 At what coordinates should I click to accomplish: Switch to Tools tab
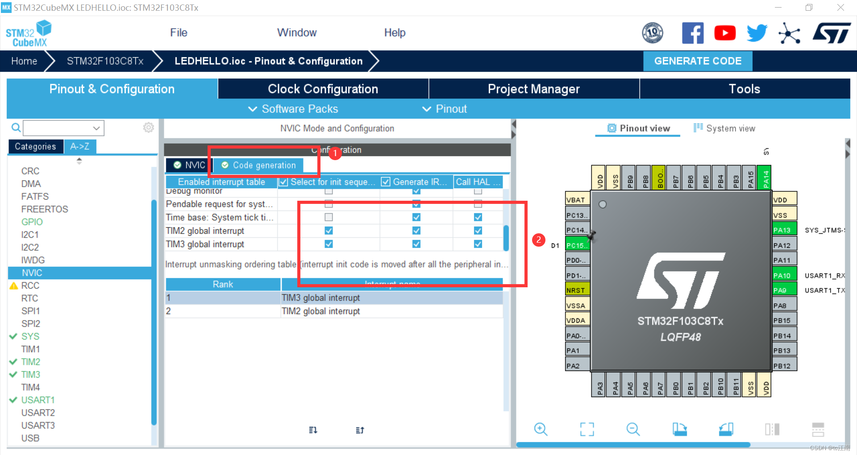coord(745,89)
